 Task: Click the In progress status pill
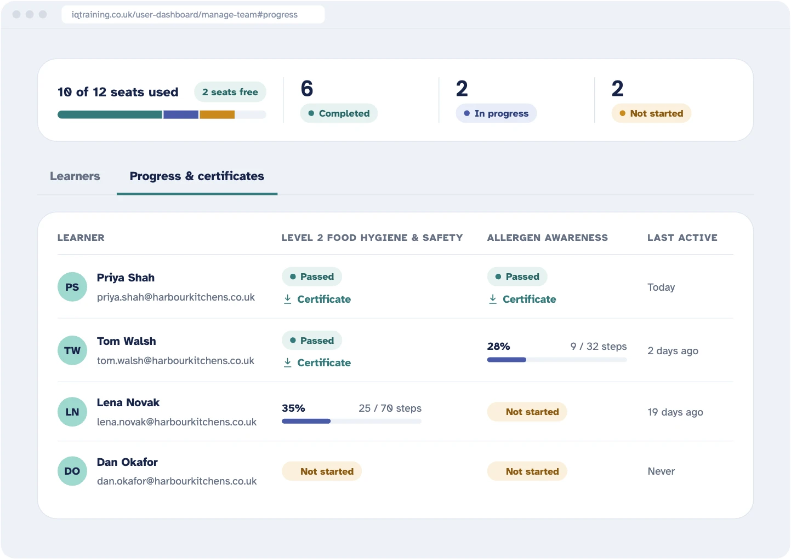496,113
